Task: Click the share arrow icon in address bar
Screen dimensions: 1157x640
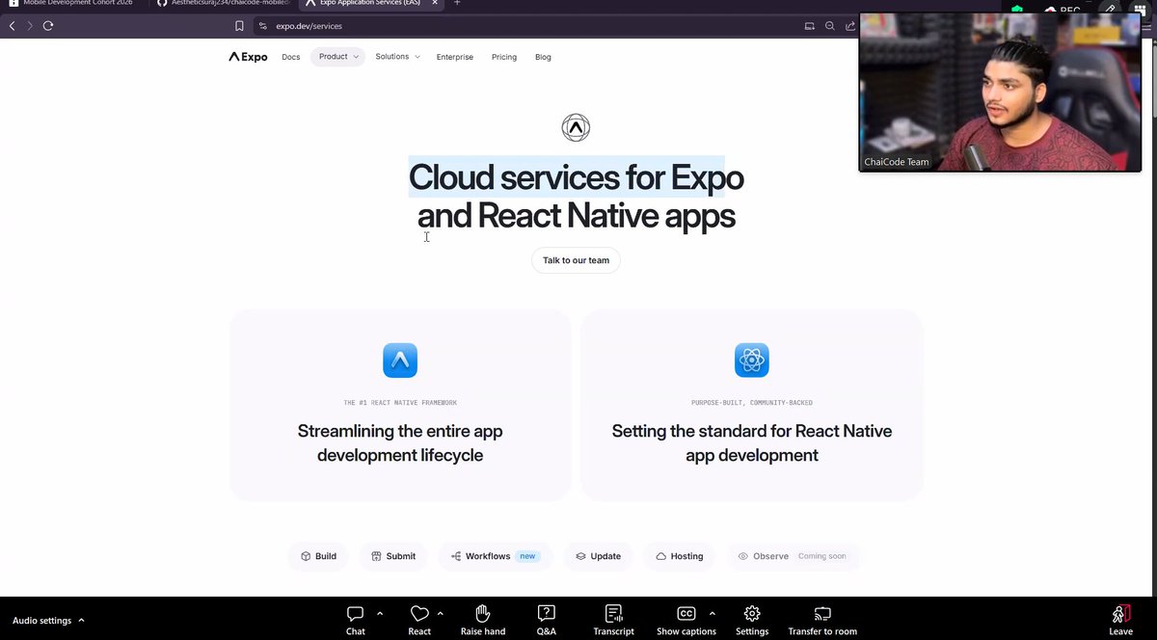Action: click(x=851, y=26)
